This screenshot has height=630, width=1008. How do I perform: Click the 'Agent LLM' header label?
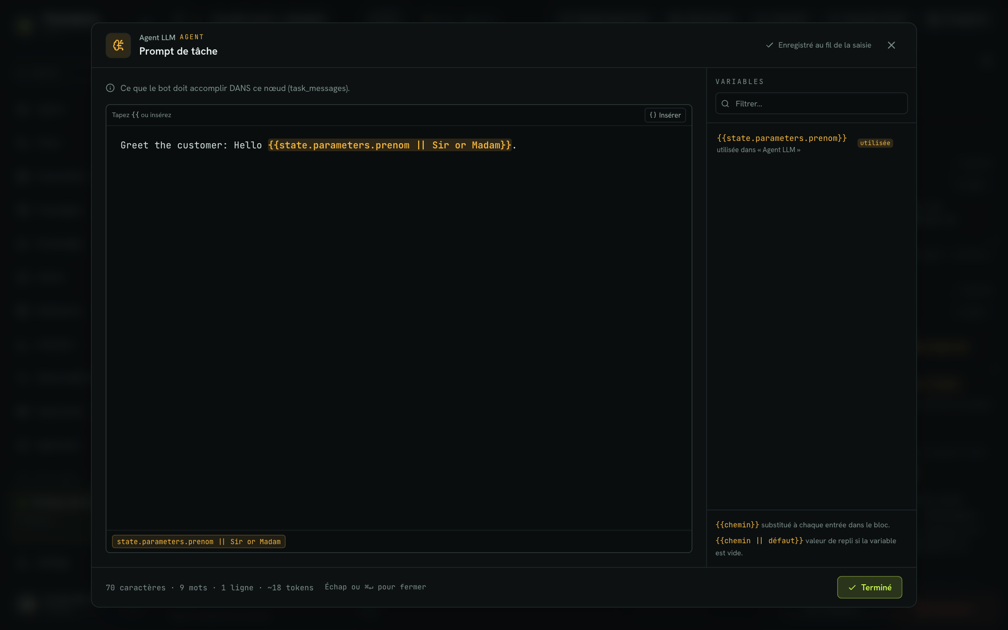pos(157,37)
